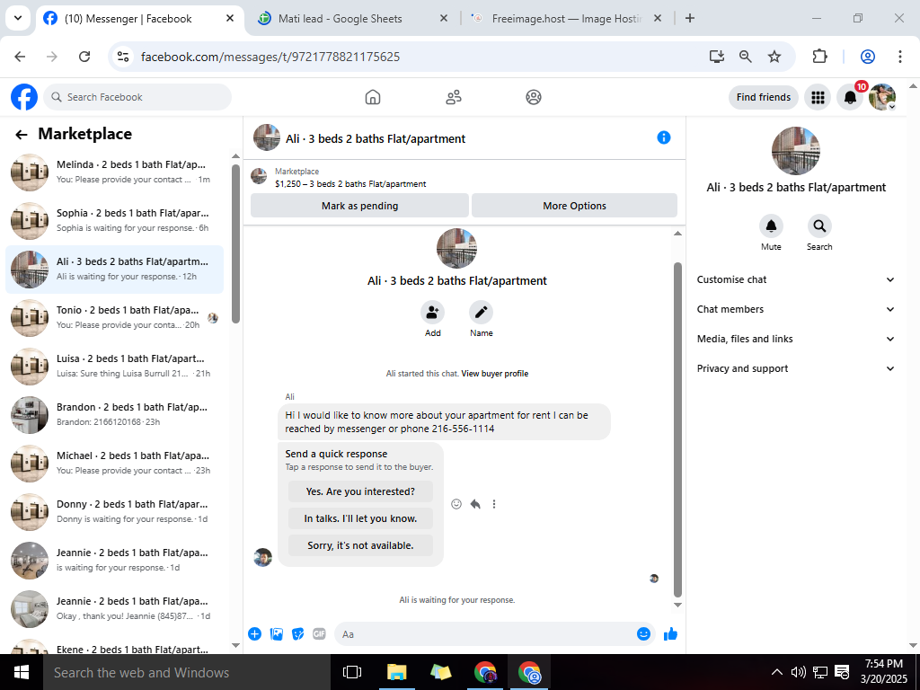
Task: Open a new browser tab
Action: point(690,18)
